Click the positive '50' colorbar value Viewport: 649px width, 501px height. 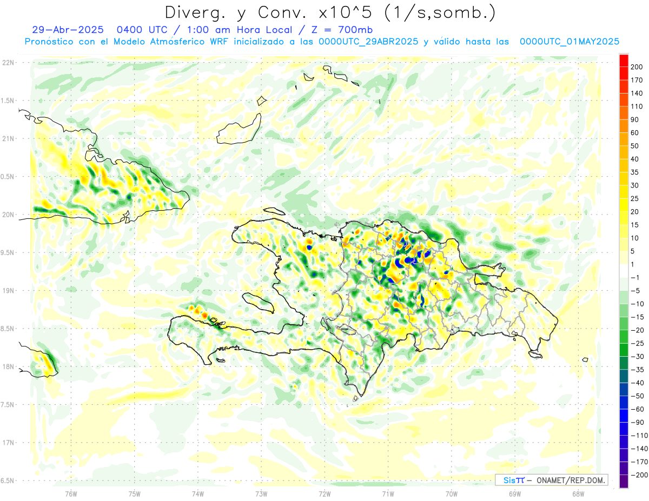pyautogui.click(x=636, y=146)
